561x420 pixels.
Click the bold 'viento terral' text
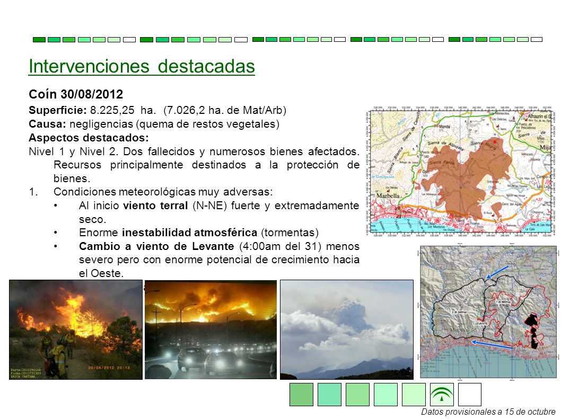(155, 205)
